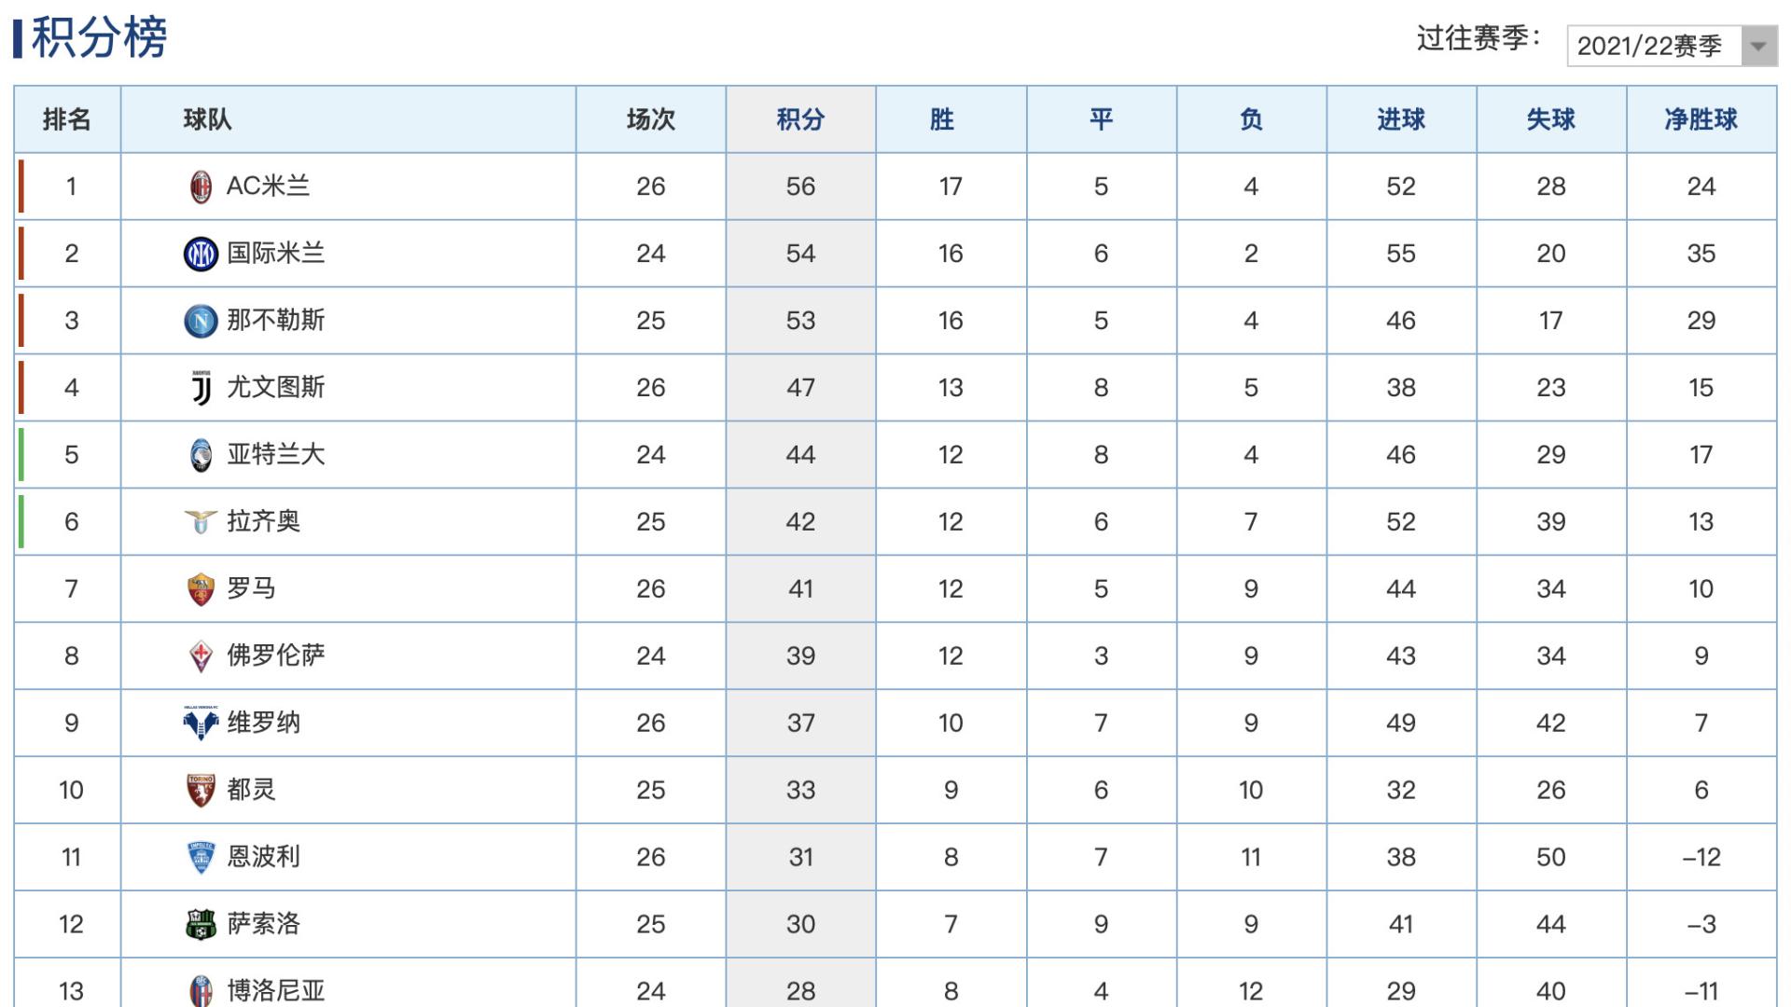This screenshot has width=1791, height=1007.
Task: Open the 恩波利 team link
Action: 264,857
